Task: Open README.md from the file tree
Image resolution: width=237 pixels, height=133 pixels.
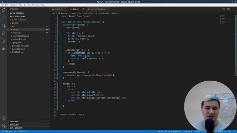Action: click(18, 52)
